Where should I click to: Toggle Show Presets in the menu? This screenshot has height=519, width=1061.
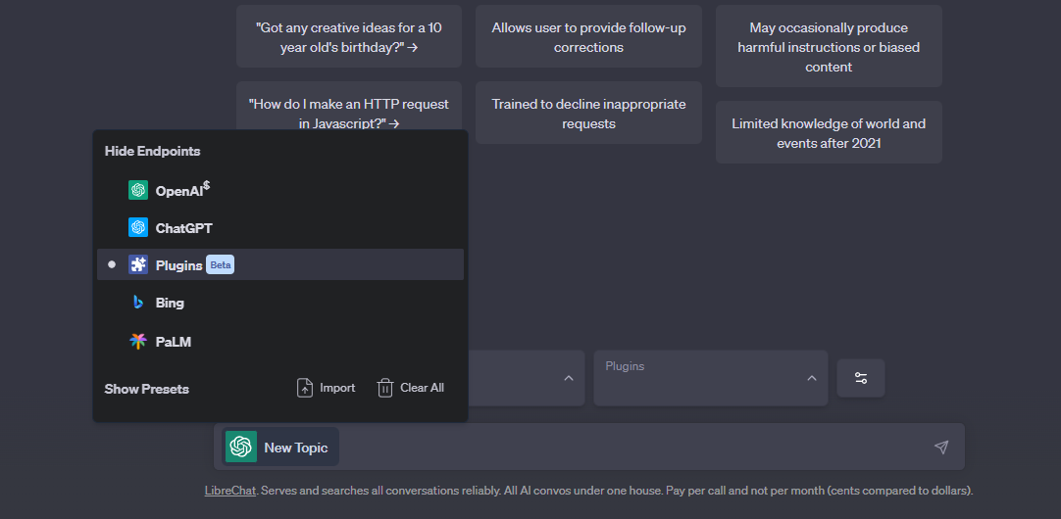pos(147,389)
